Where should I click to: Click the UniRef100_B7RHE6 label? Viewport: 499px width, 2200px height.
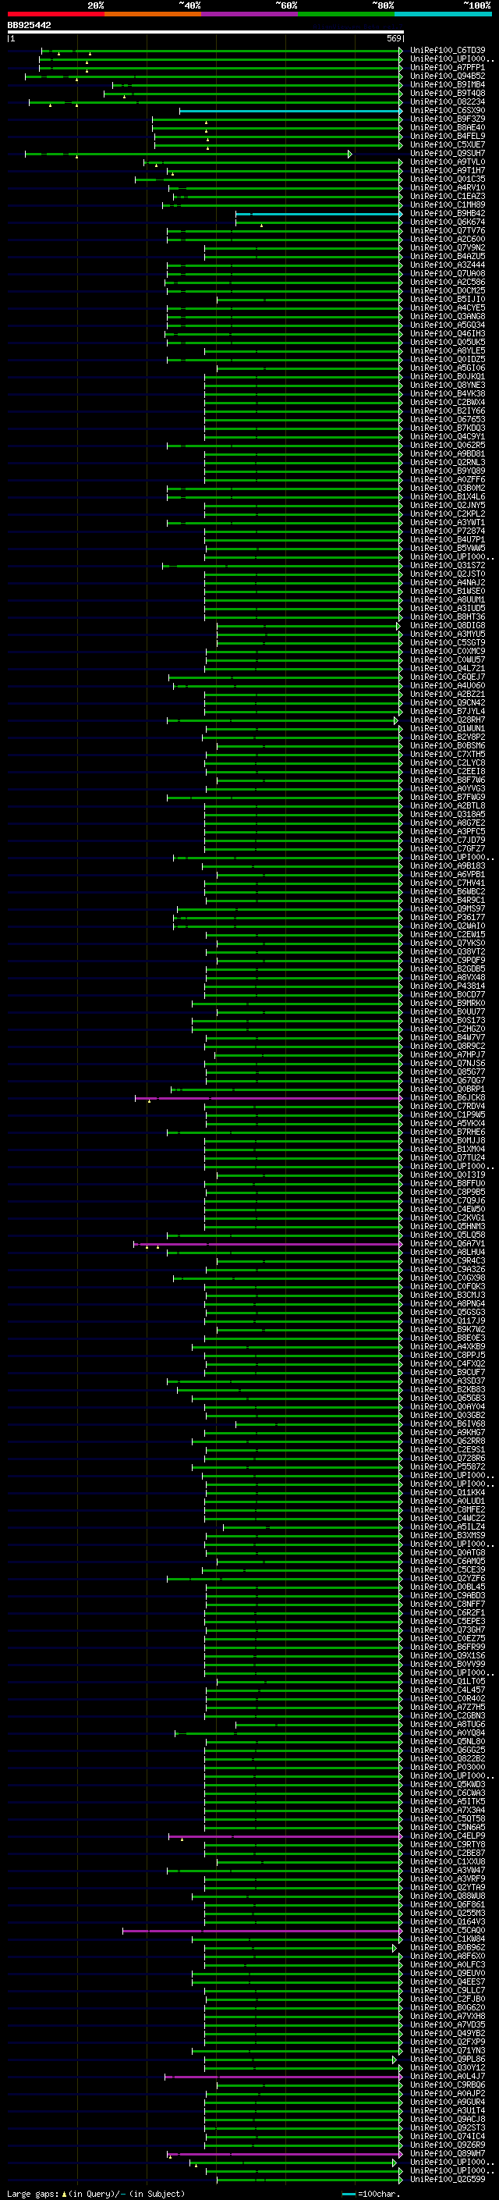(448, 1132)
